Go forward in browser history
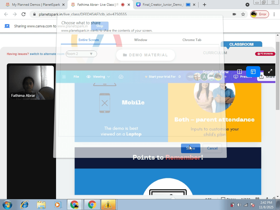280x210 pixels. (x=15, y=14)
